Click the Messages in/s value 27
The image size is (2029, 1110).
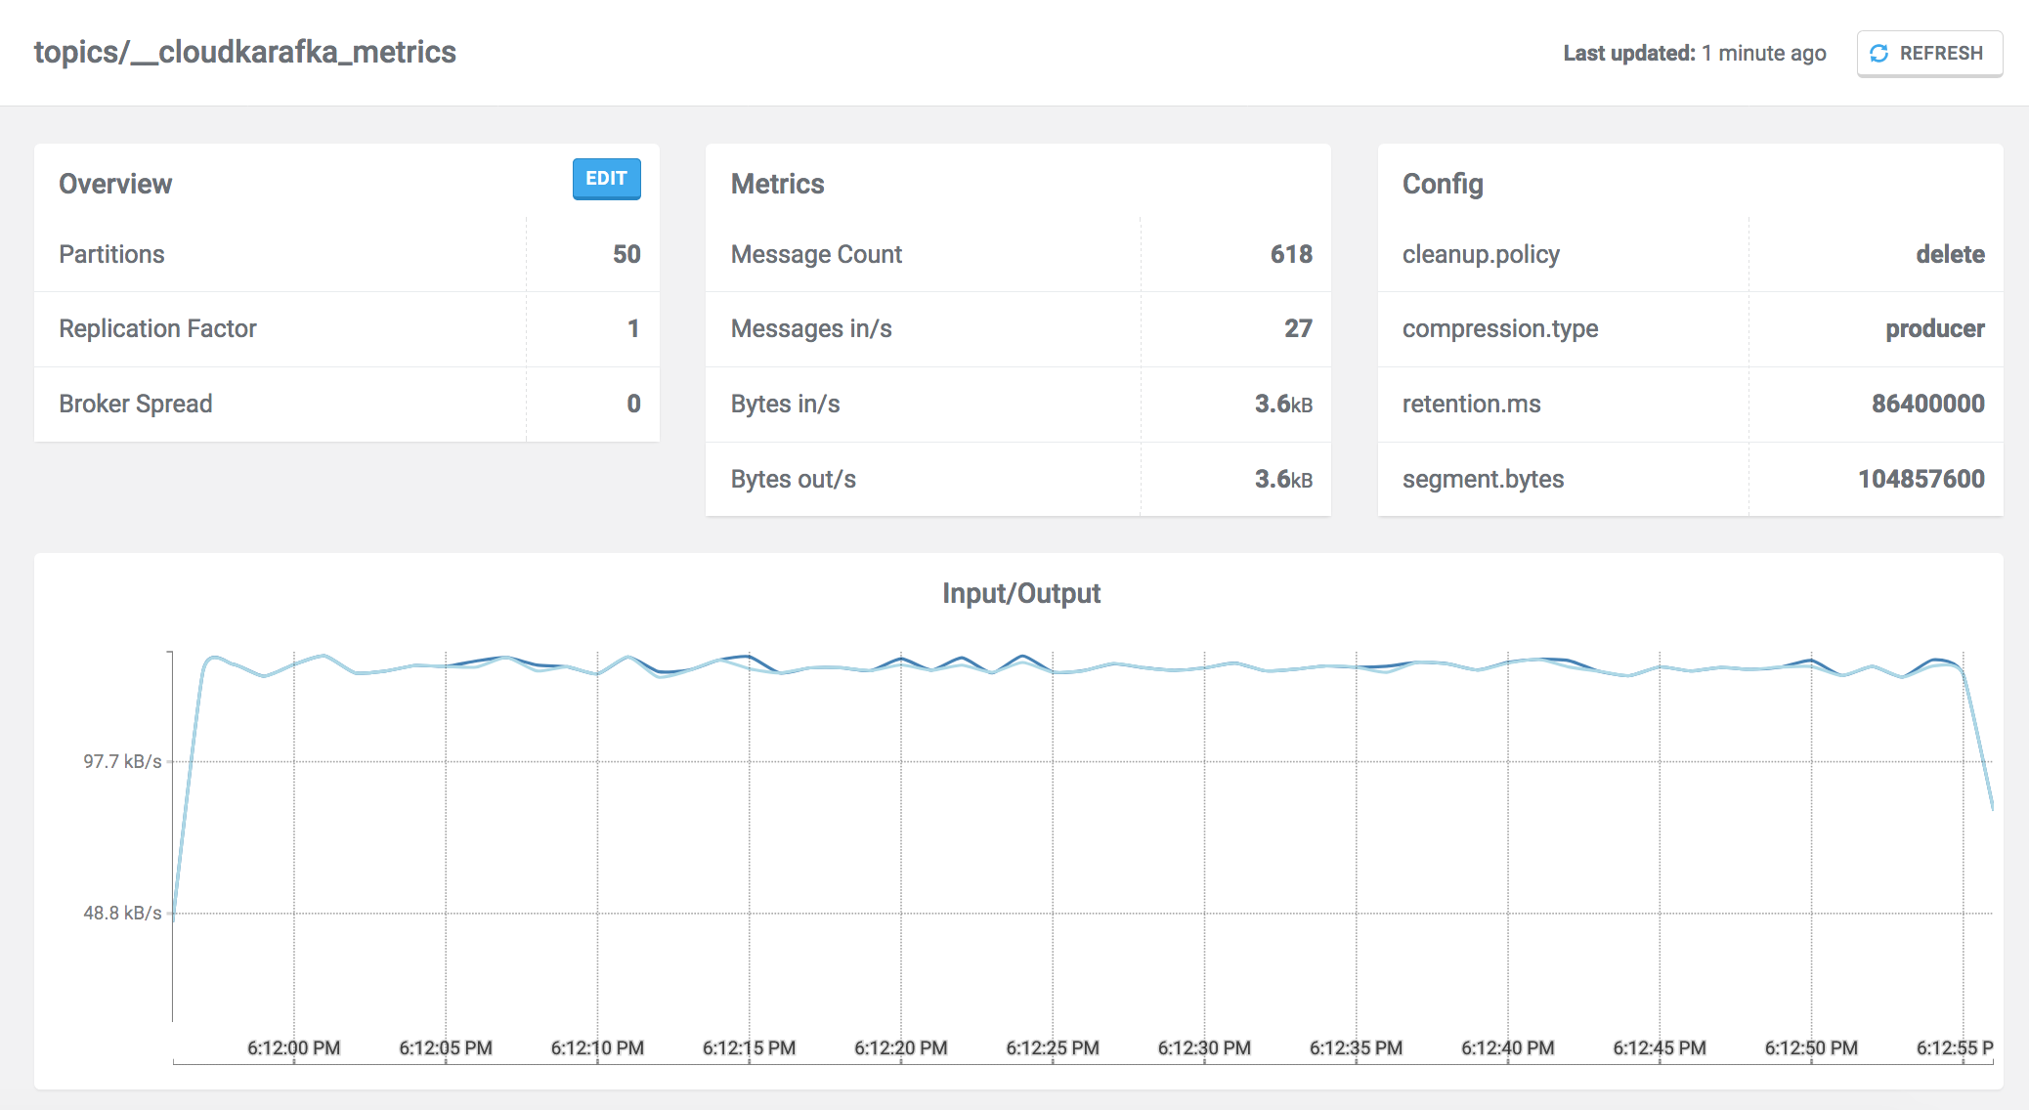click(x=1298, y=328)
